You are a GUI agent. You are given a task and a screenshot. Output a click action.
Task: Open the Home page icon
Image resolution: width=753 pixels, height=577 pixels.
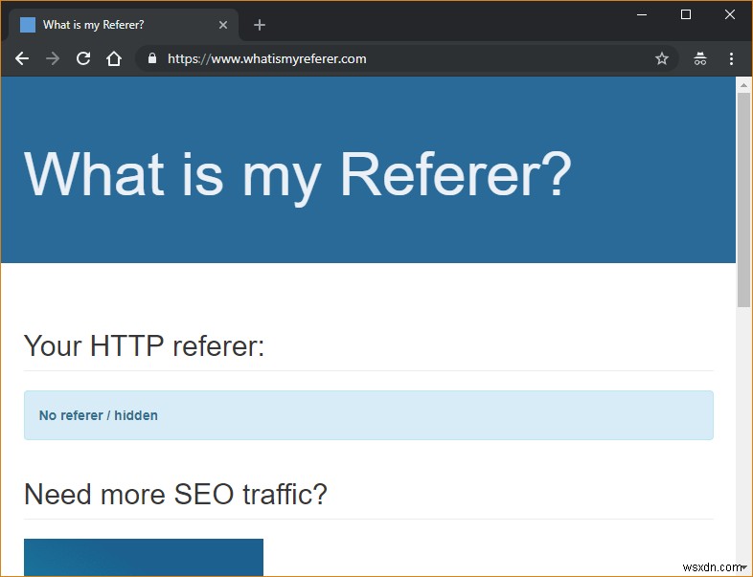[114, 58]
